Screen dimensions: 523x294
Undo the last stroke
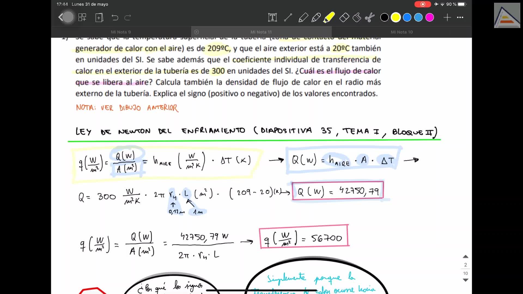point(115,18)
